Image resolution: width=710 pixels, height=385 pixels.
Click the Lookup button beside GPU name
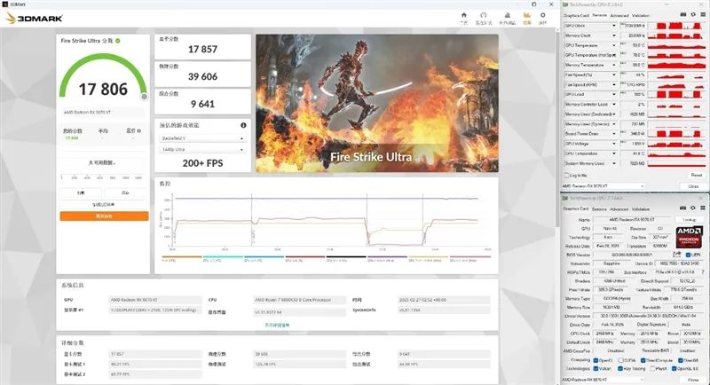(x=690, y=219)
